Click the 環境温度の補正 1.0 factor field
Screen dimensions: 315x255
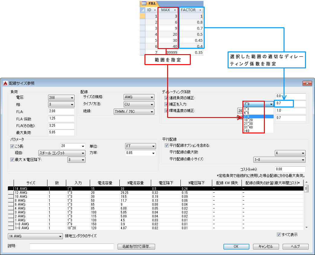[x=291, y=110]
